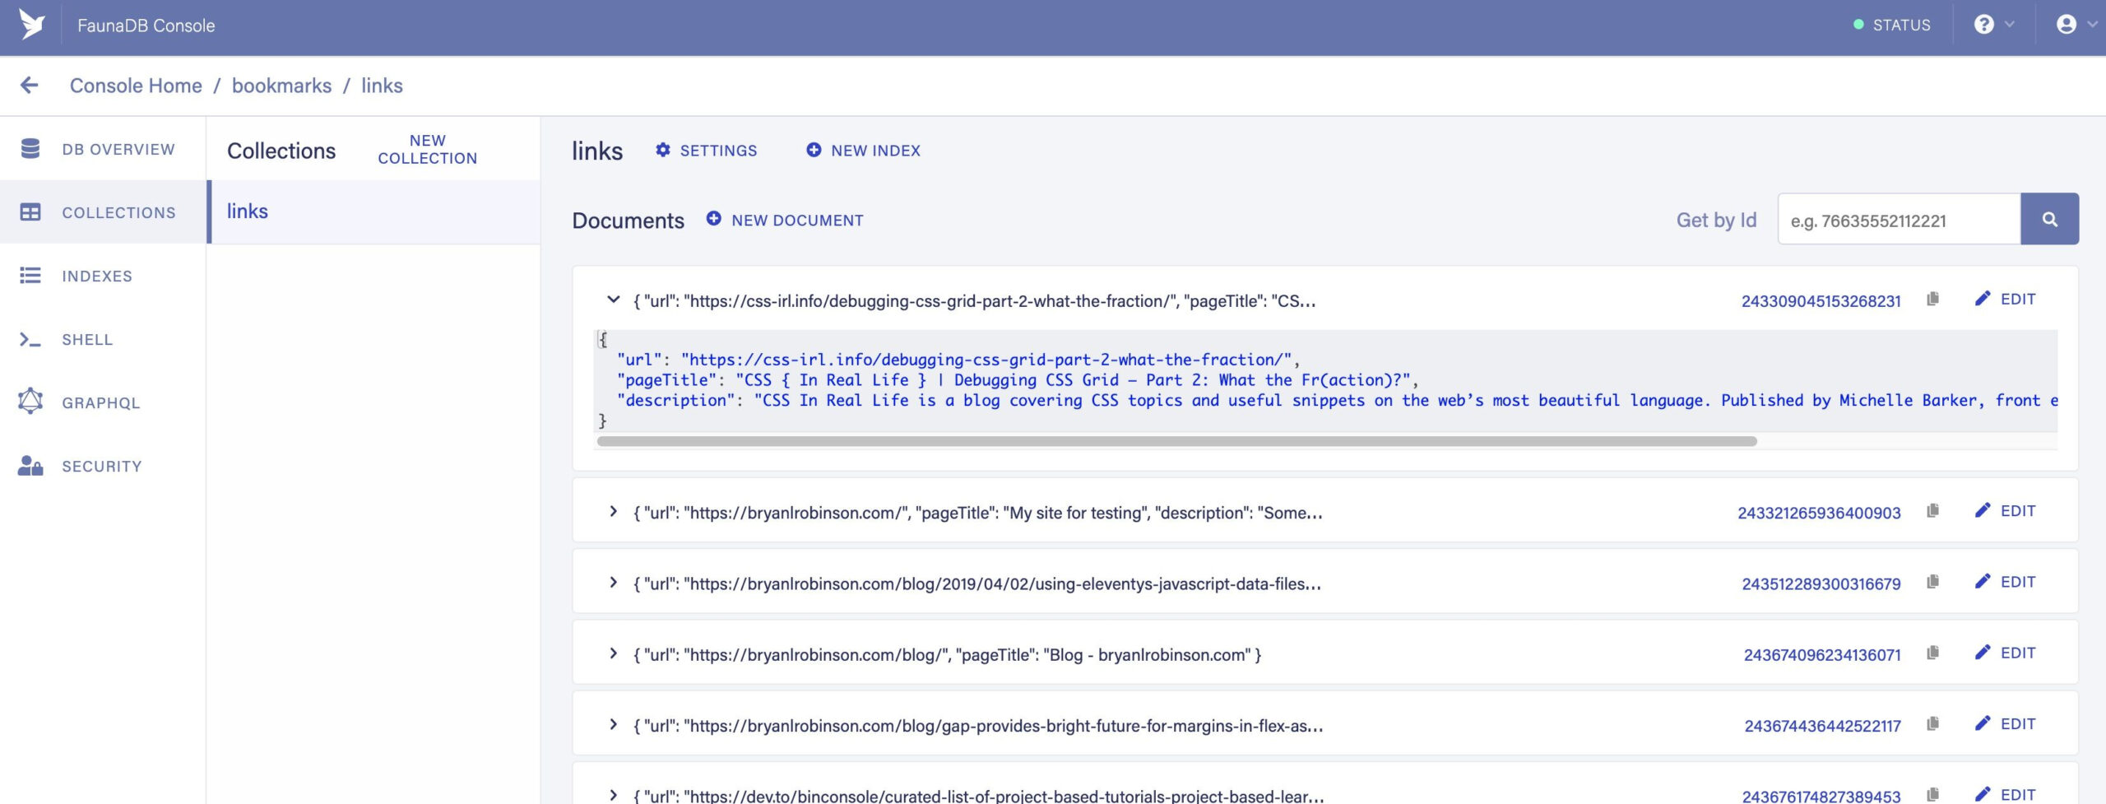Open DB OVERVIEW in sidebar
Screen dimensions: 2106x804
103,149
